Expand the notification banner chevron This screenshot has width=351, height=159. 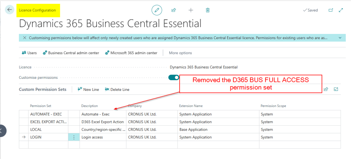(340, 38)
